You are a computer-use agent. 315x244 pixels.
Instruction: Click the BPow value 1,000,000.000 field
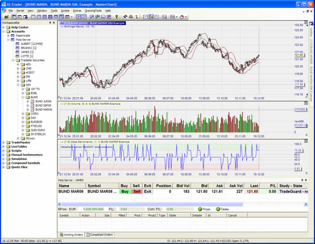click(x=94, y=209)
